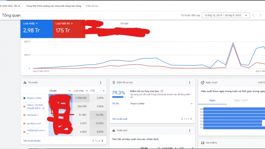Open the 'Venus - Tái Sinh Chuyển Đổi 4' account

pos(36,106)
